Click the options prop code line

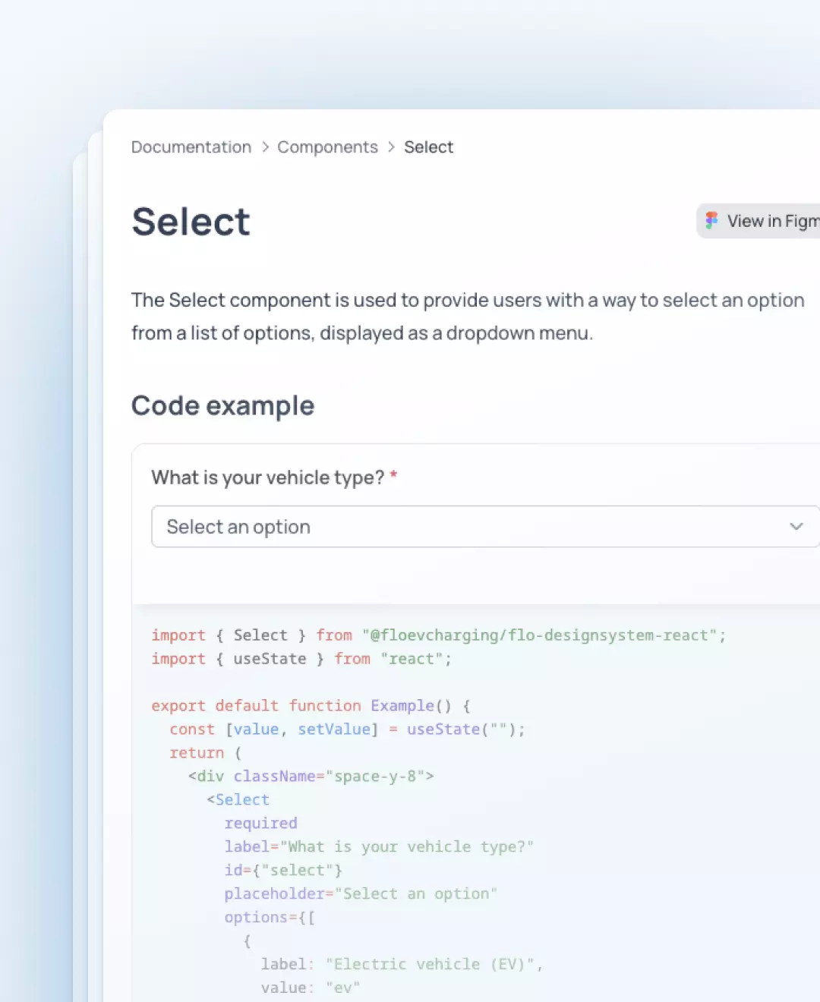270,918
